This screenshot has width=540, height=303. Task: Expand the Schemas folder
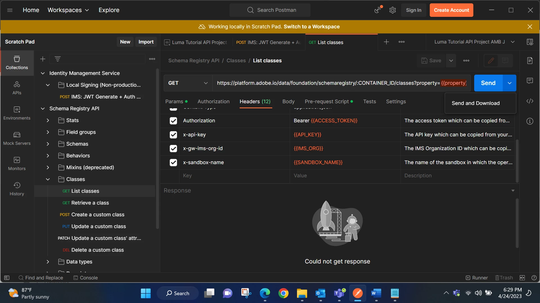[48, 144]
